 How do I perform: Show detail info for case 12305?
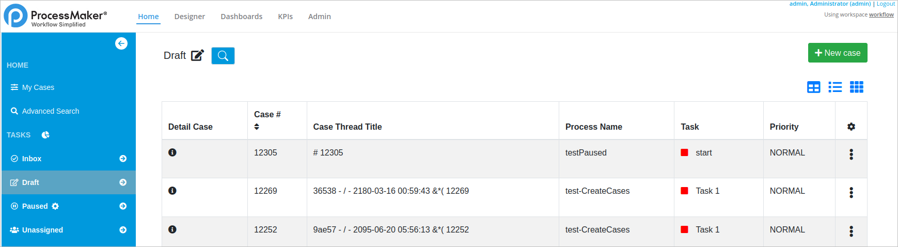point(172,152)
